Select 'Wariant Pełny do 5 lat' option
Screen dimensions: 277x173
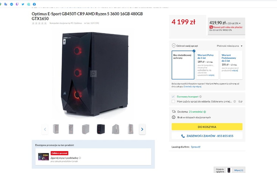(x=207, y=64)
